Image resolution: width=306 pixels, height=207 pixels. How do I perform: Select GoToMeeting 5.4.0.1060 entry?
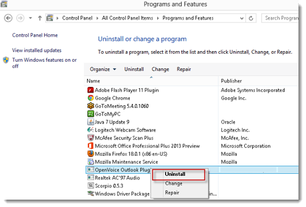pos(122,106)
